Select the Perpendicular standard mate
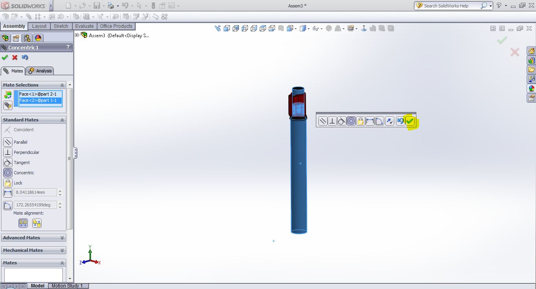Screen dimensions: 536x289 coord(7,152)
